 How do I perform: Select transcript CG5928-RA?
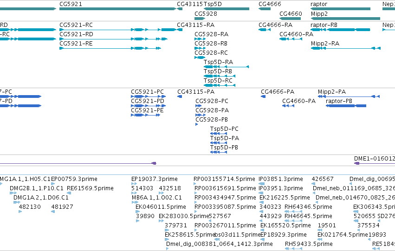[x=200, y=39]
